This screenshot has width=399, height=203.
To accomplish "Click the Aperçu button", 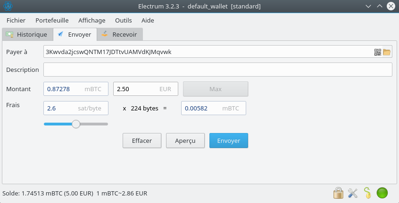I will (x=185, y=141).
